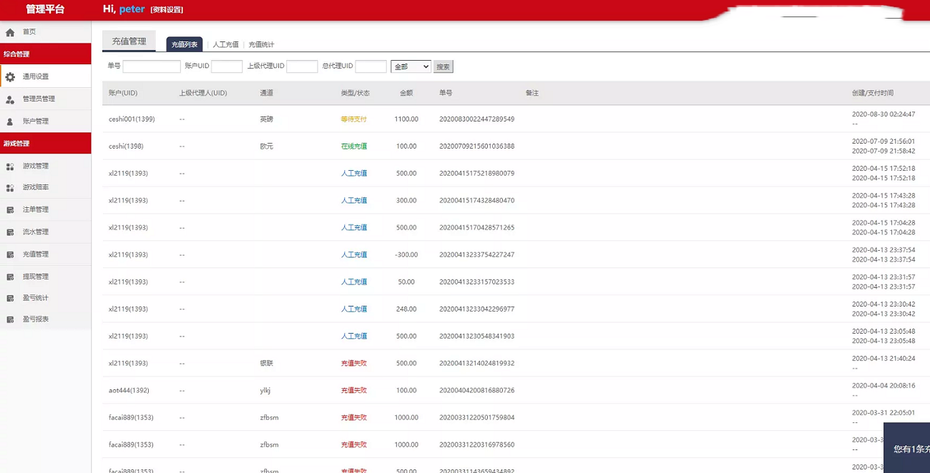Click the gear icon for 通用设置
Viewport: 930px width, 473px height.
click(10, 77)
